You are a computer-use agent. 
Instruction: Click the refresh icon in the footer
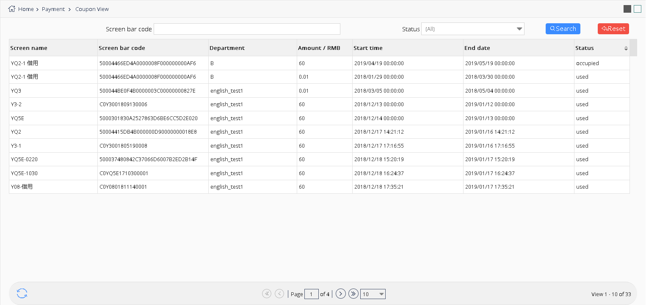22,294
